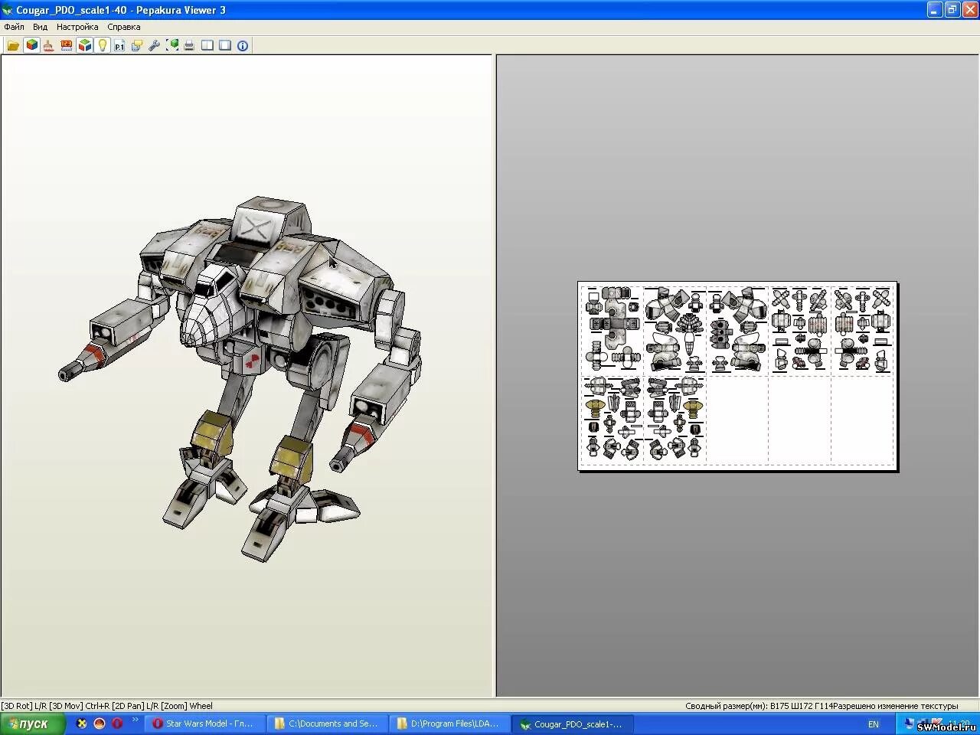Click the Opera quick launch icon
The image size is (980, 735).
click(x=116, y=723)
